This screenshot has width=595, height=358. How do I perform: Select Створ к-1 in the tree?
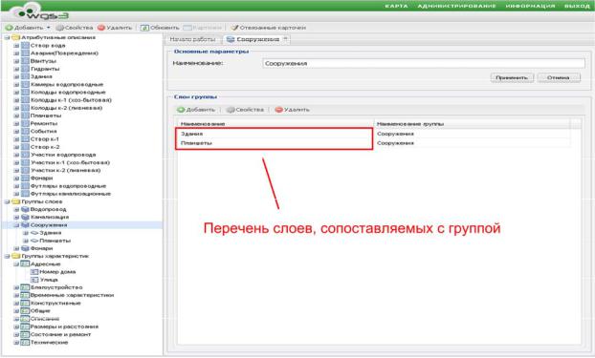(45, 139)
